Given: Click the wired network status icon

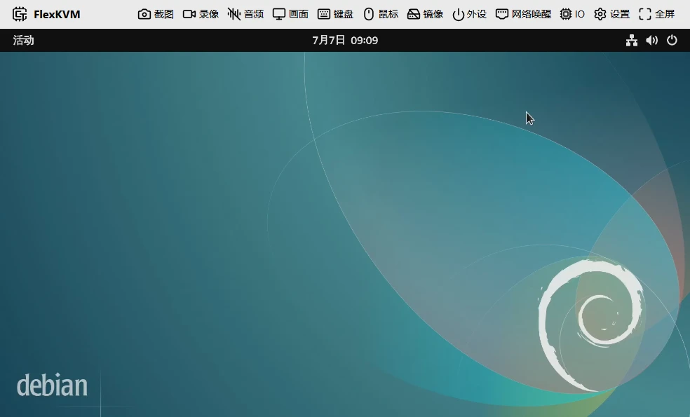Looking at the screenshot, I should pos(632,41).
